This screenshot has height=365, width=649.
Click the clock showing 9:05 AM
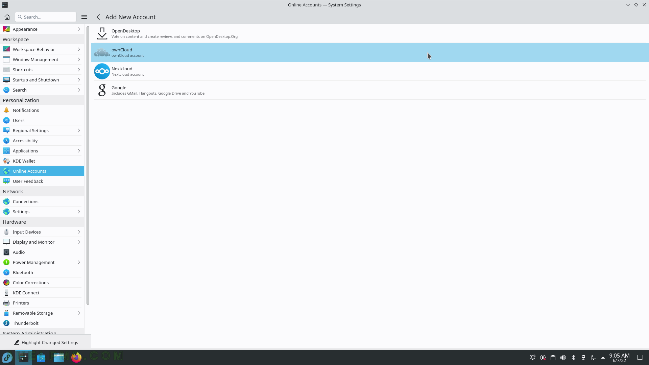pos(619,358)
